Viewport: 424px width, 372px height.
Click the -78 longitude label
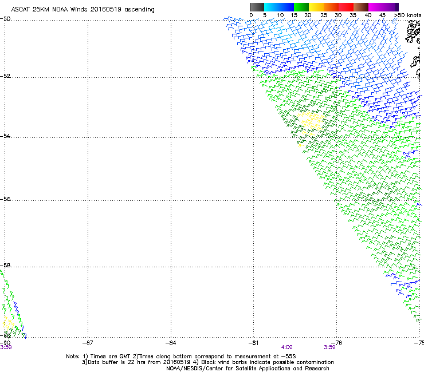pyautogui.click(x=337, y=343)
